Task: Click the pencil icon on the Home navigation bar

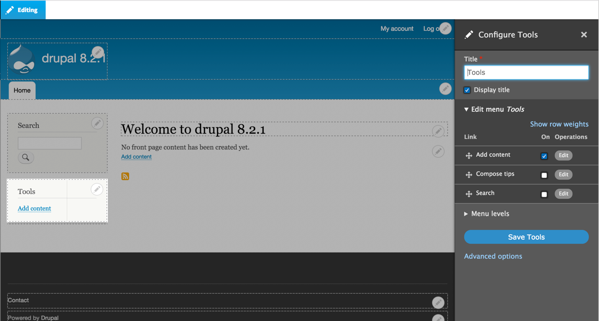Action: (x=445, y=89)
